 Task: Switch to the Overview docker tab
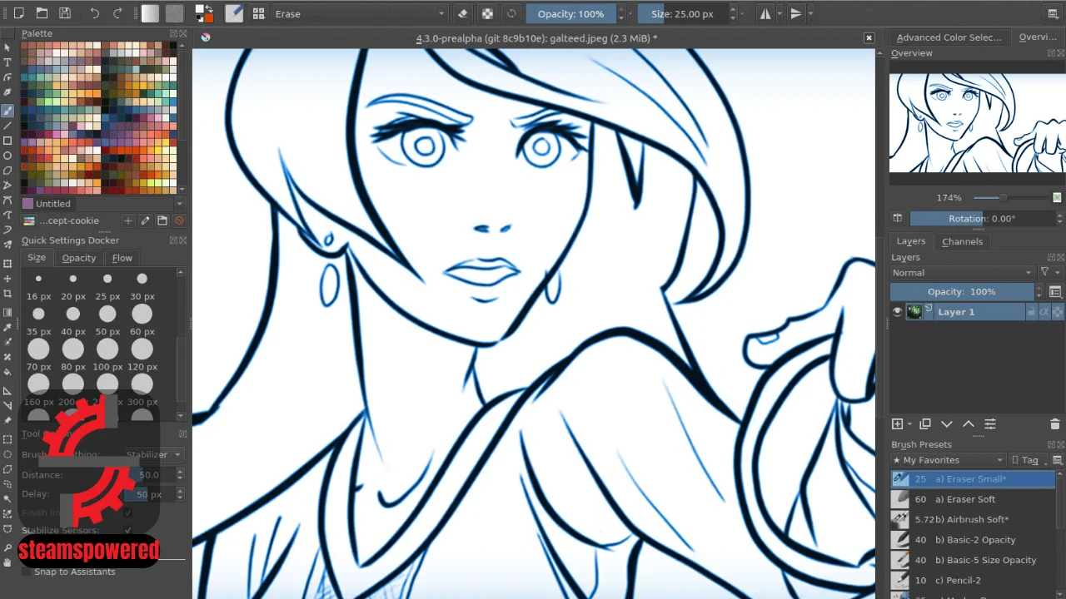coord(1038,37)
